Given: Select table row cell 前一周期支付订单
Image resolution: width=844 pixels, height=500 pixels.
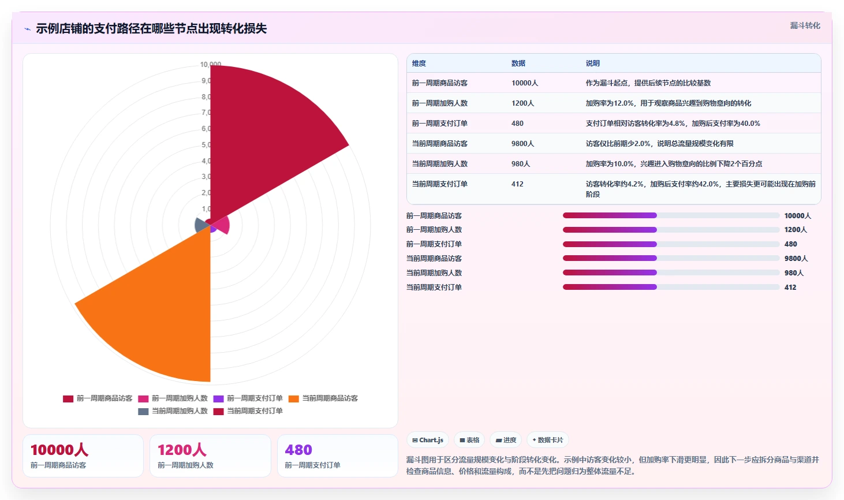Looking at the screenshot, I should 440,124.
